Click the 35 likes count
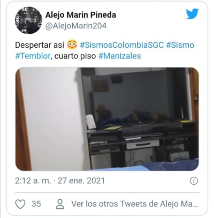214x218 pixels. 36,204
